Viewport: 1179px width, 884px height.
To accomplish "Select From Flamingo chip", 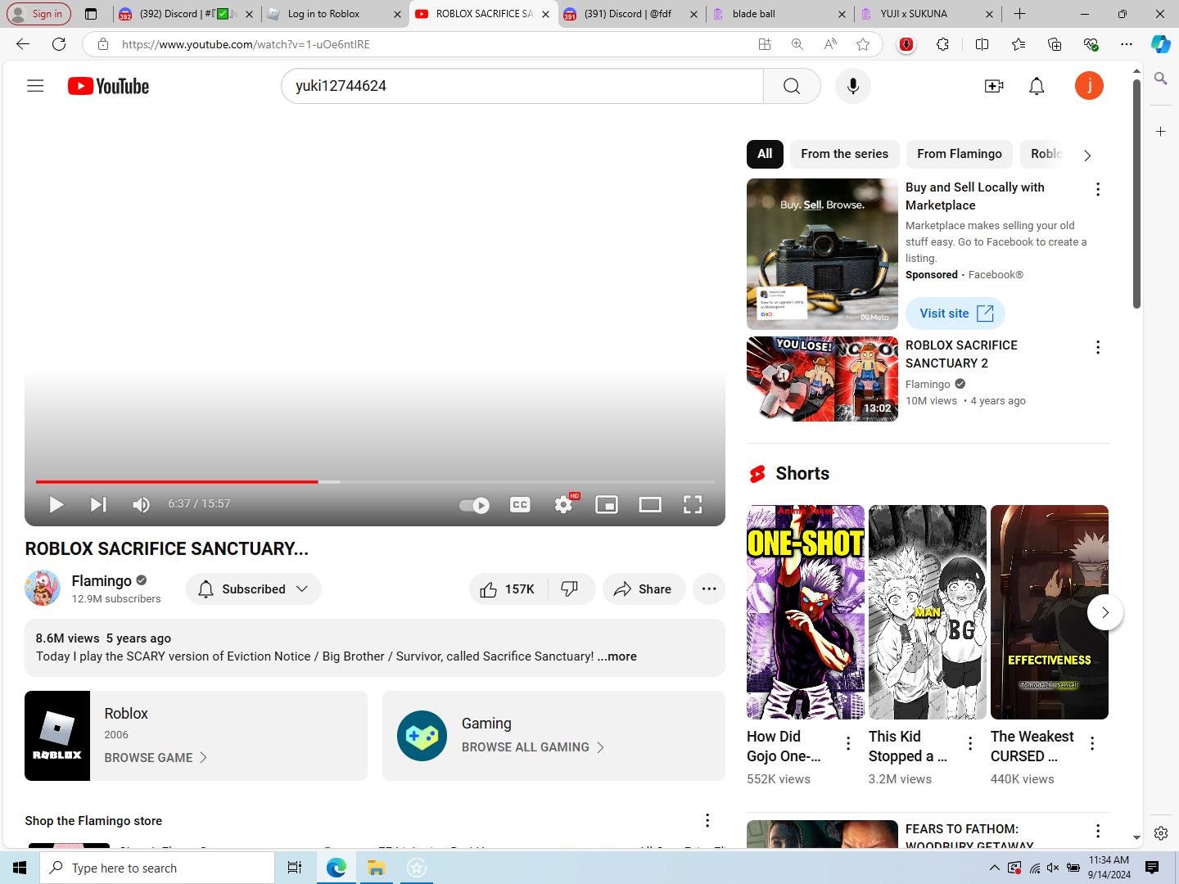I will point(959,154).
